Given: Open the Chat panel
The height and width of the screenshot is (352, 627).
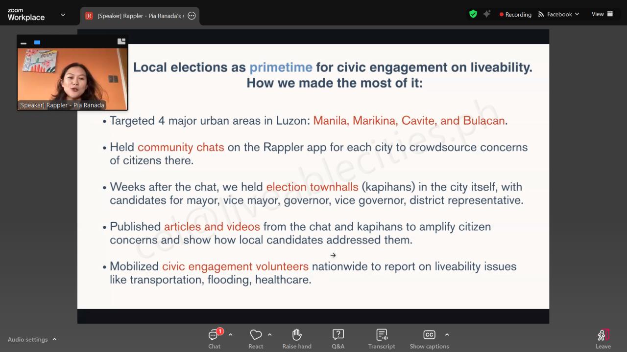Looking at the screenshot, I should click(215, 339).
